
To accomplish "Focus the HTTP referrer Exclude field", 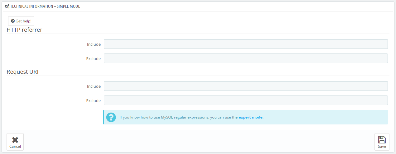I will 246,58.
